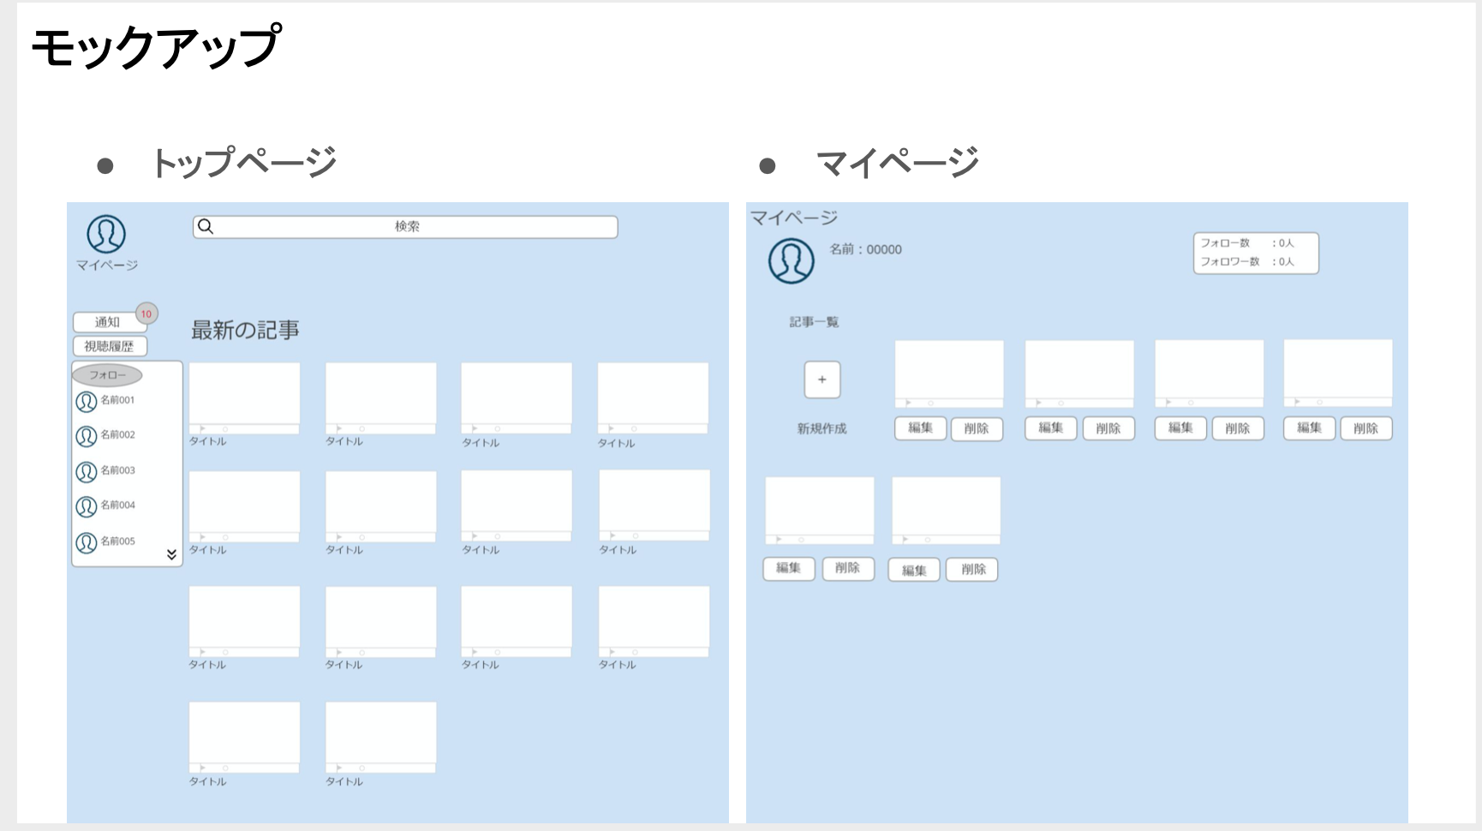Click the large profile avatar on マイページ
1482x831 pixels.
pos(791,260)
